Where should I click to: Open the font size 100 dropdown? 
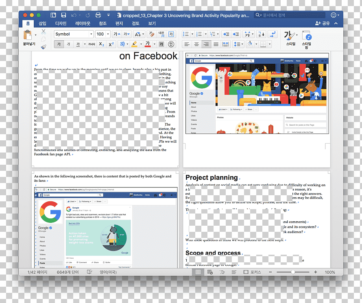coord(108,34)
